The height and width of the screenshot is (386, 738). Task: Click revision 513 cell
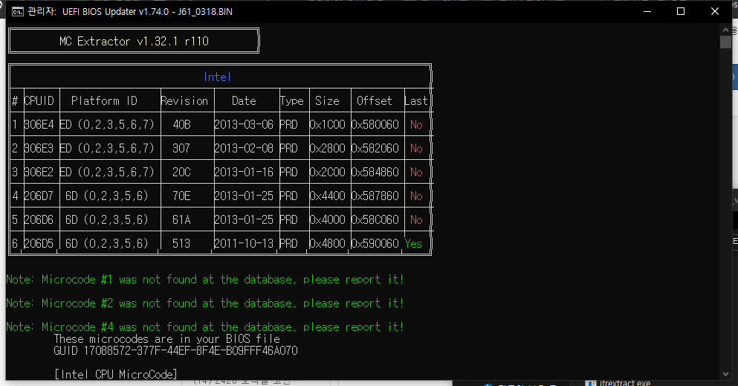tap(181, 243)
